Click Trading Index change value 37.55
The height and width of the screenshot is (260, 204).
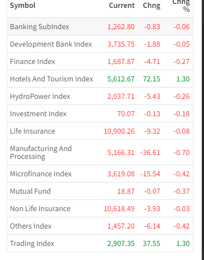click(151, 243)
